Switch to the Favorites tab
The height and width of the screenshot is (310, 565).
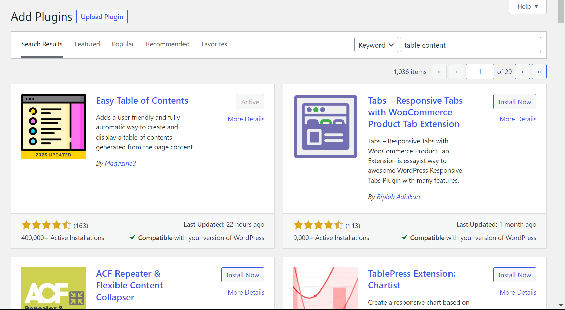tap(214, 44)
